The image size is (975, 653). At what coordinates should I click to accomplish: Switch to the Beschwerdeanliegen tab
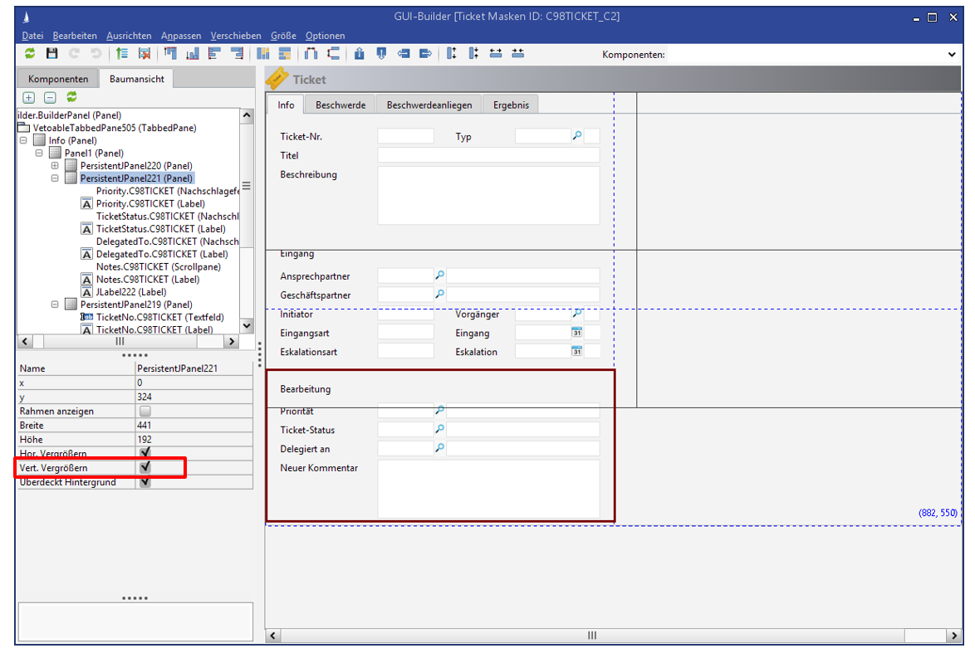coord(429,105)
